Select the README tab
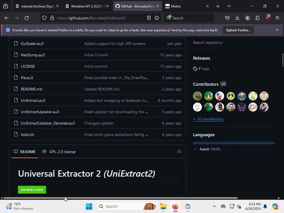The height and width of the screenshot is (213, 284). [x=25, y=152]
